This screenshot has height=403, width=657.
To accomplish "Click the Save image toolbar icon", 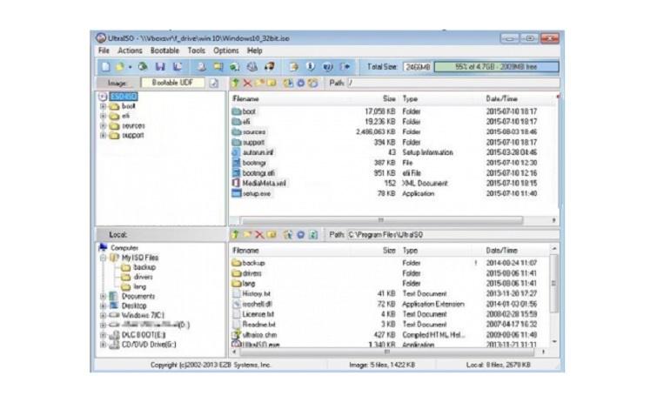I will [160, 66].
